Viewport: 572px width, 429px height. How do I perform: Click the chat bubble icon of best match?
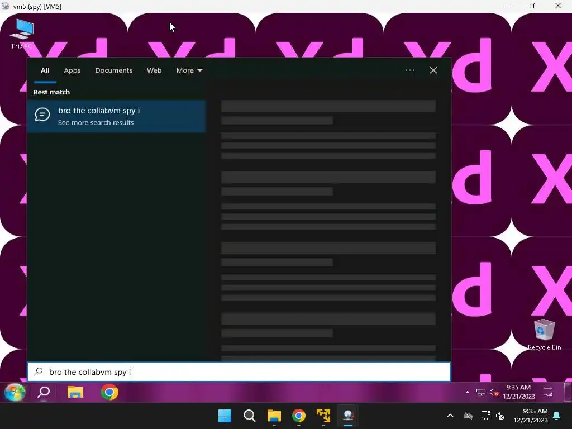[x=42, y=115]
